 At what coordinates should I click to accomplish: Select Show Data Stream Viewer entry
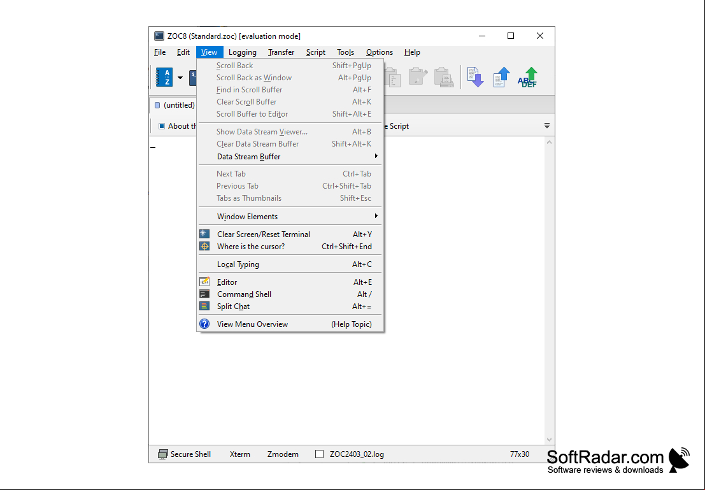[x=290, y=131]
